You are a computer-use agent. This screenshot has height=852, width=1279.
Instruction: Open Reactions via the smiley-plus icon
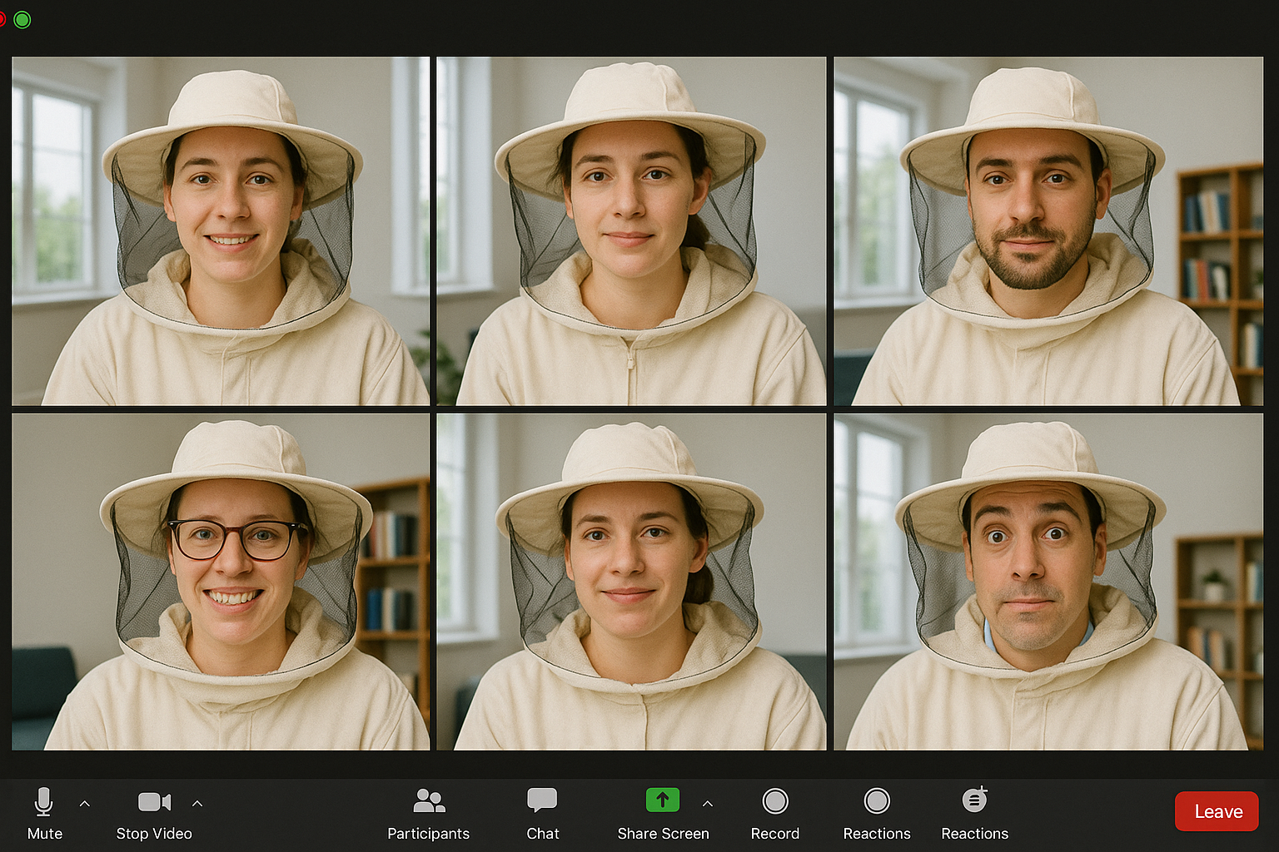[974, 800]
